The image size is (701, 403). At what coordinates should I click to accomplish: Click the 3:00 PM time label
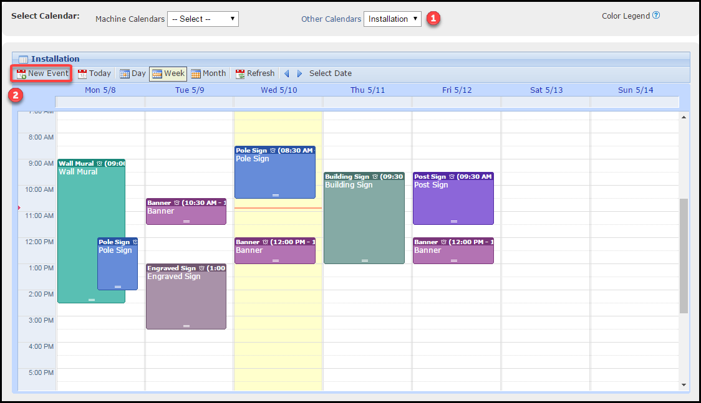pyautogui.click(x=41, y=320)
